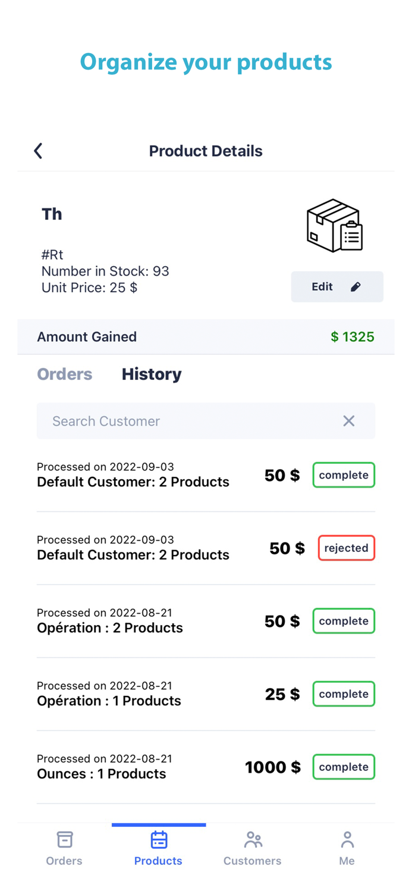
Task: Toggle the complete status on the 50 $ order
Action: pos(344,474)
